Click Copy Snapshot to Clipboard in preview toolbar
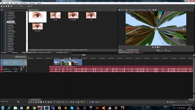The image size is (195, 110). click(x=153, y=10)
